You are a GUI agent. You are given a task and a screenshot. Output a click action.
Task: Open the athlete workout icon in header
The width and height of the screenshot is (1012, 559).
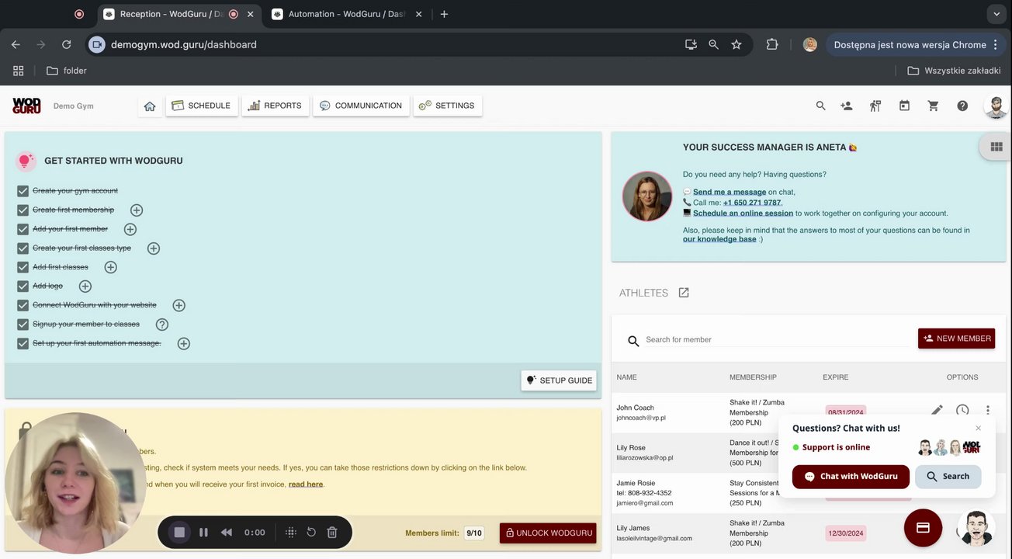(x=875, y=106)
